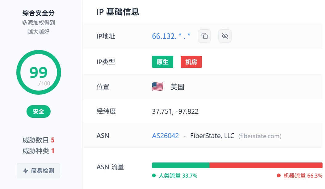Click the 简易检测 quick test button
This screenshot has width=325, height=189.
(39, 171)
